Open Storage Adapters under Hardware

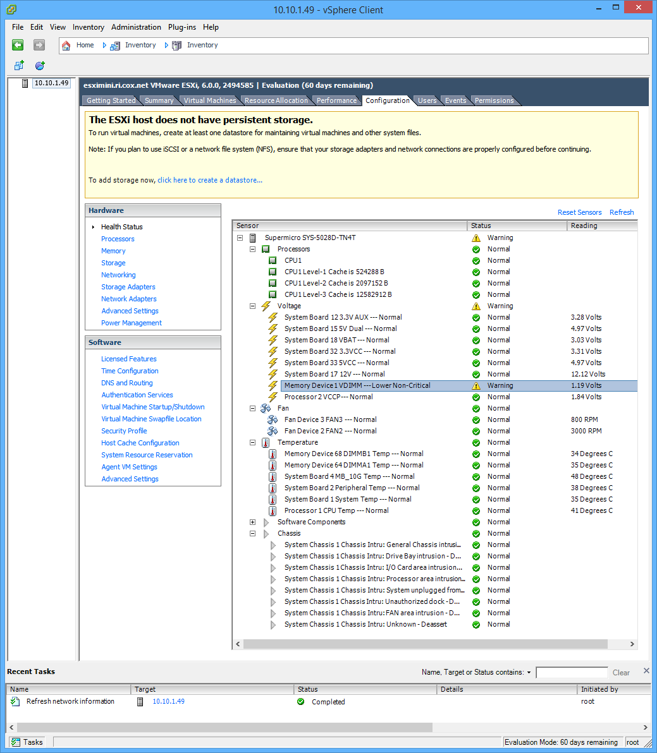click(x=128, y=287)
